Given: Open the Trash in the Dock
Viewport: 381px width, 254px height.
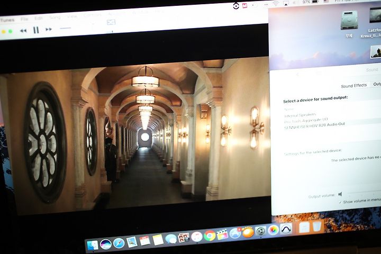Looking at the screenshot, I should 317,227.
